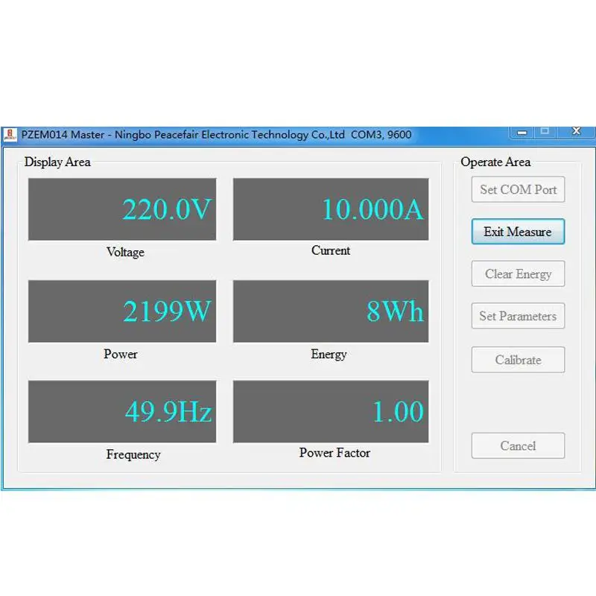Viewport: 596px width, 596px height.
Task: Click the Power Factor label
Action: pos(334,453)
